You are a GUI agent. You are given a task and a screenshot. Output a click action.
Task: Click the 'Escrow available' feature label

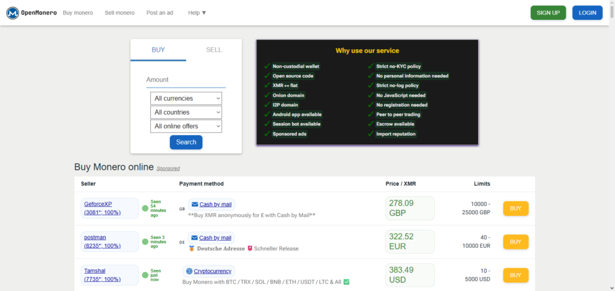click(395, 124)
